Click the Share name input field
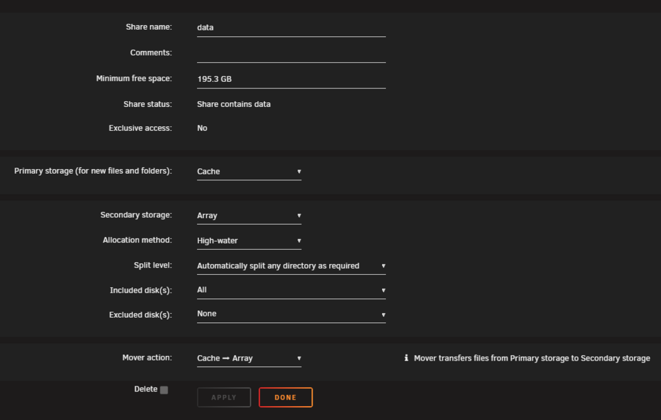Image resolution: width=661 pixels, height=420 pixels. 291,27
